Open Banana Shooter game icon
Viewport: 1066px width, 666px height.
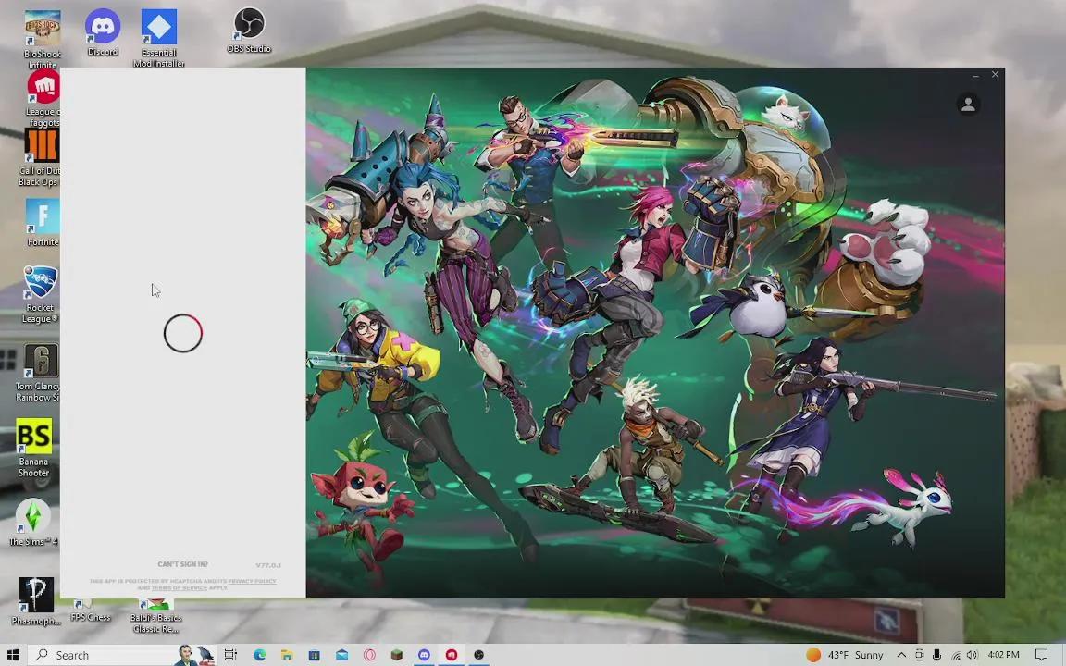(x=34, y=435)
